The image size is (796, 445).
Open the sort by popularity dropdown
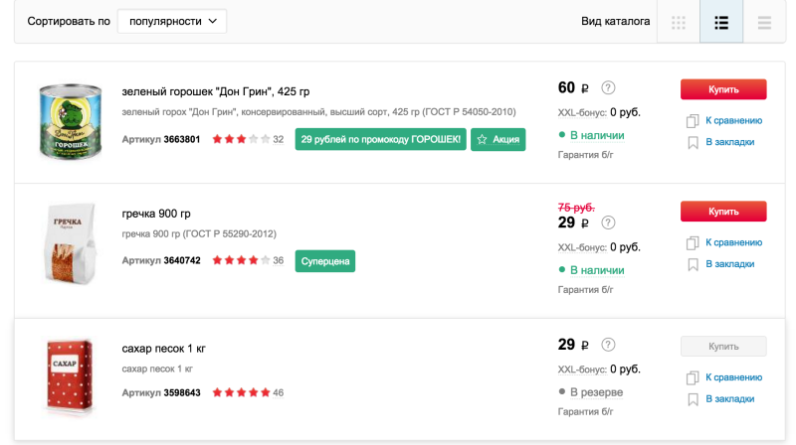[172, 21]
